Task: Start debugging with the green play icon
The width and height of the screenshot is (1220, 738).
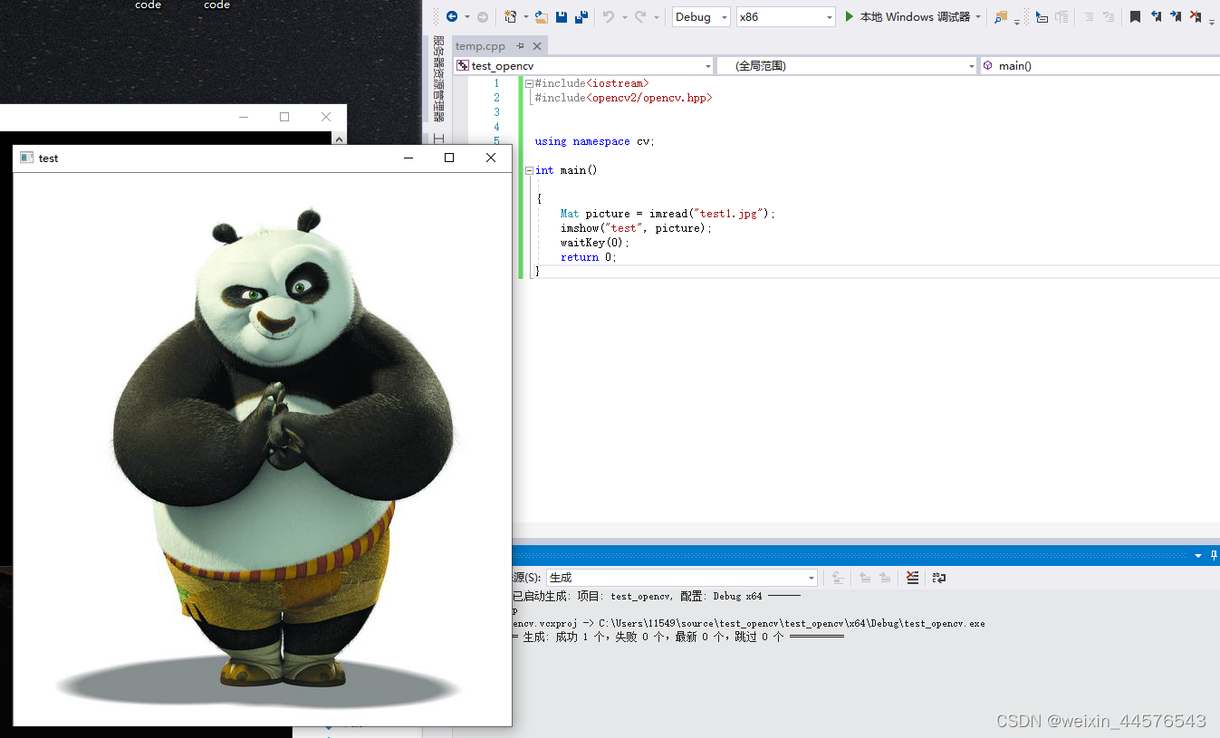Action: [850, 16]
